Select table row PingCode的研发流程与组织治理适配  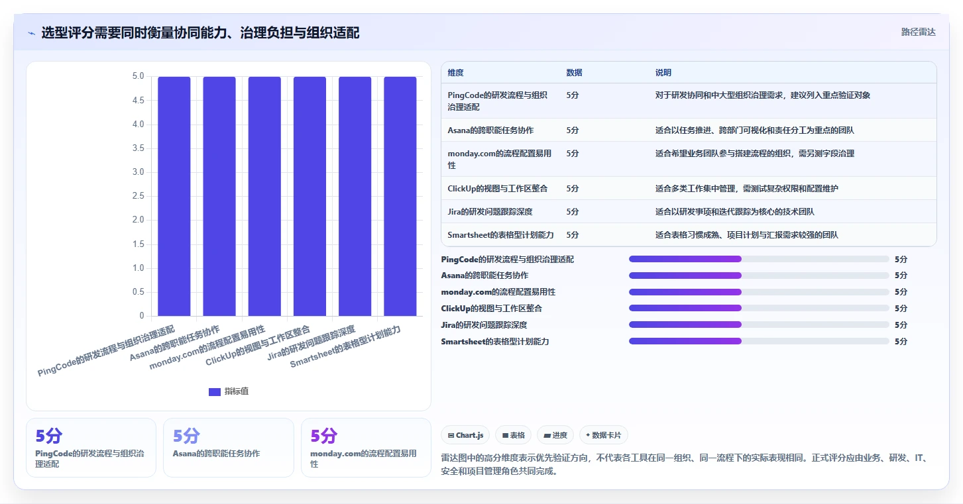click(689, 101)
